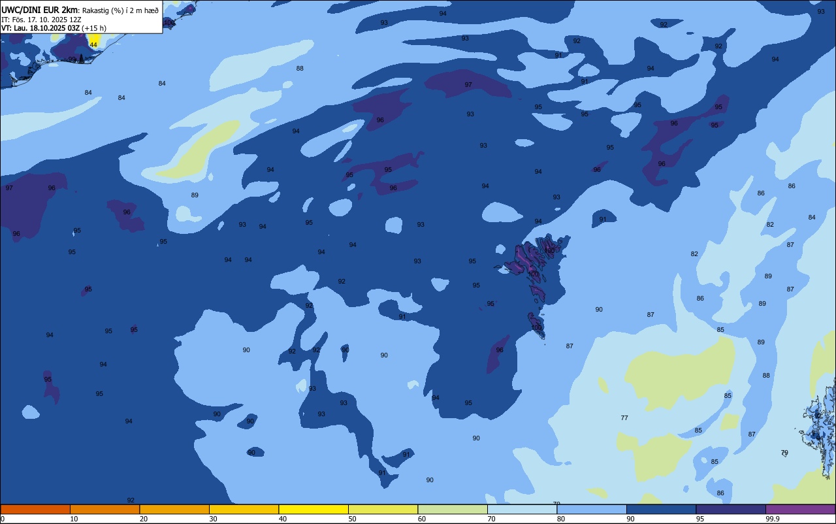Click the 70–80 pale blue legend segment

click(522, 509)
